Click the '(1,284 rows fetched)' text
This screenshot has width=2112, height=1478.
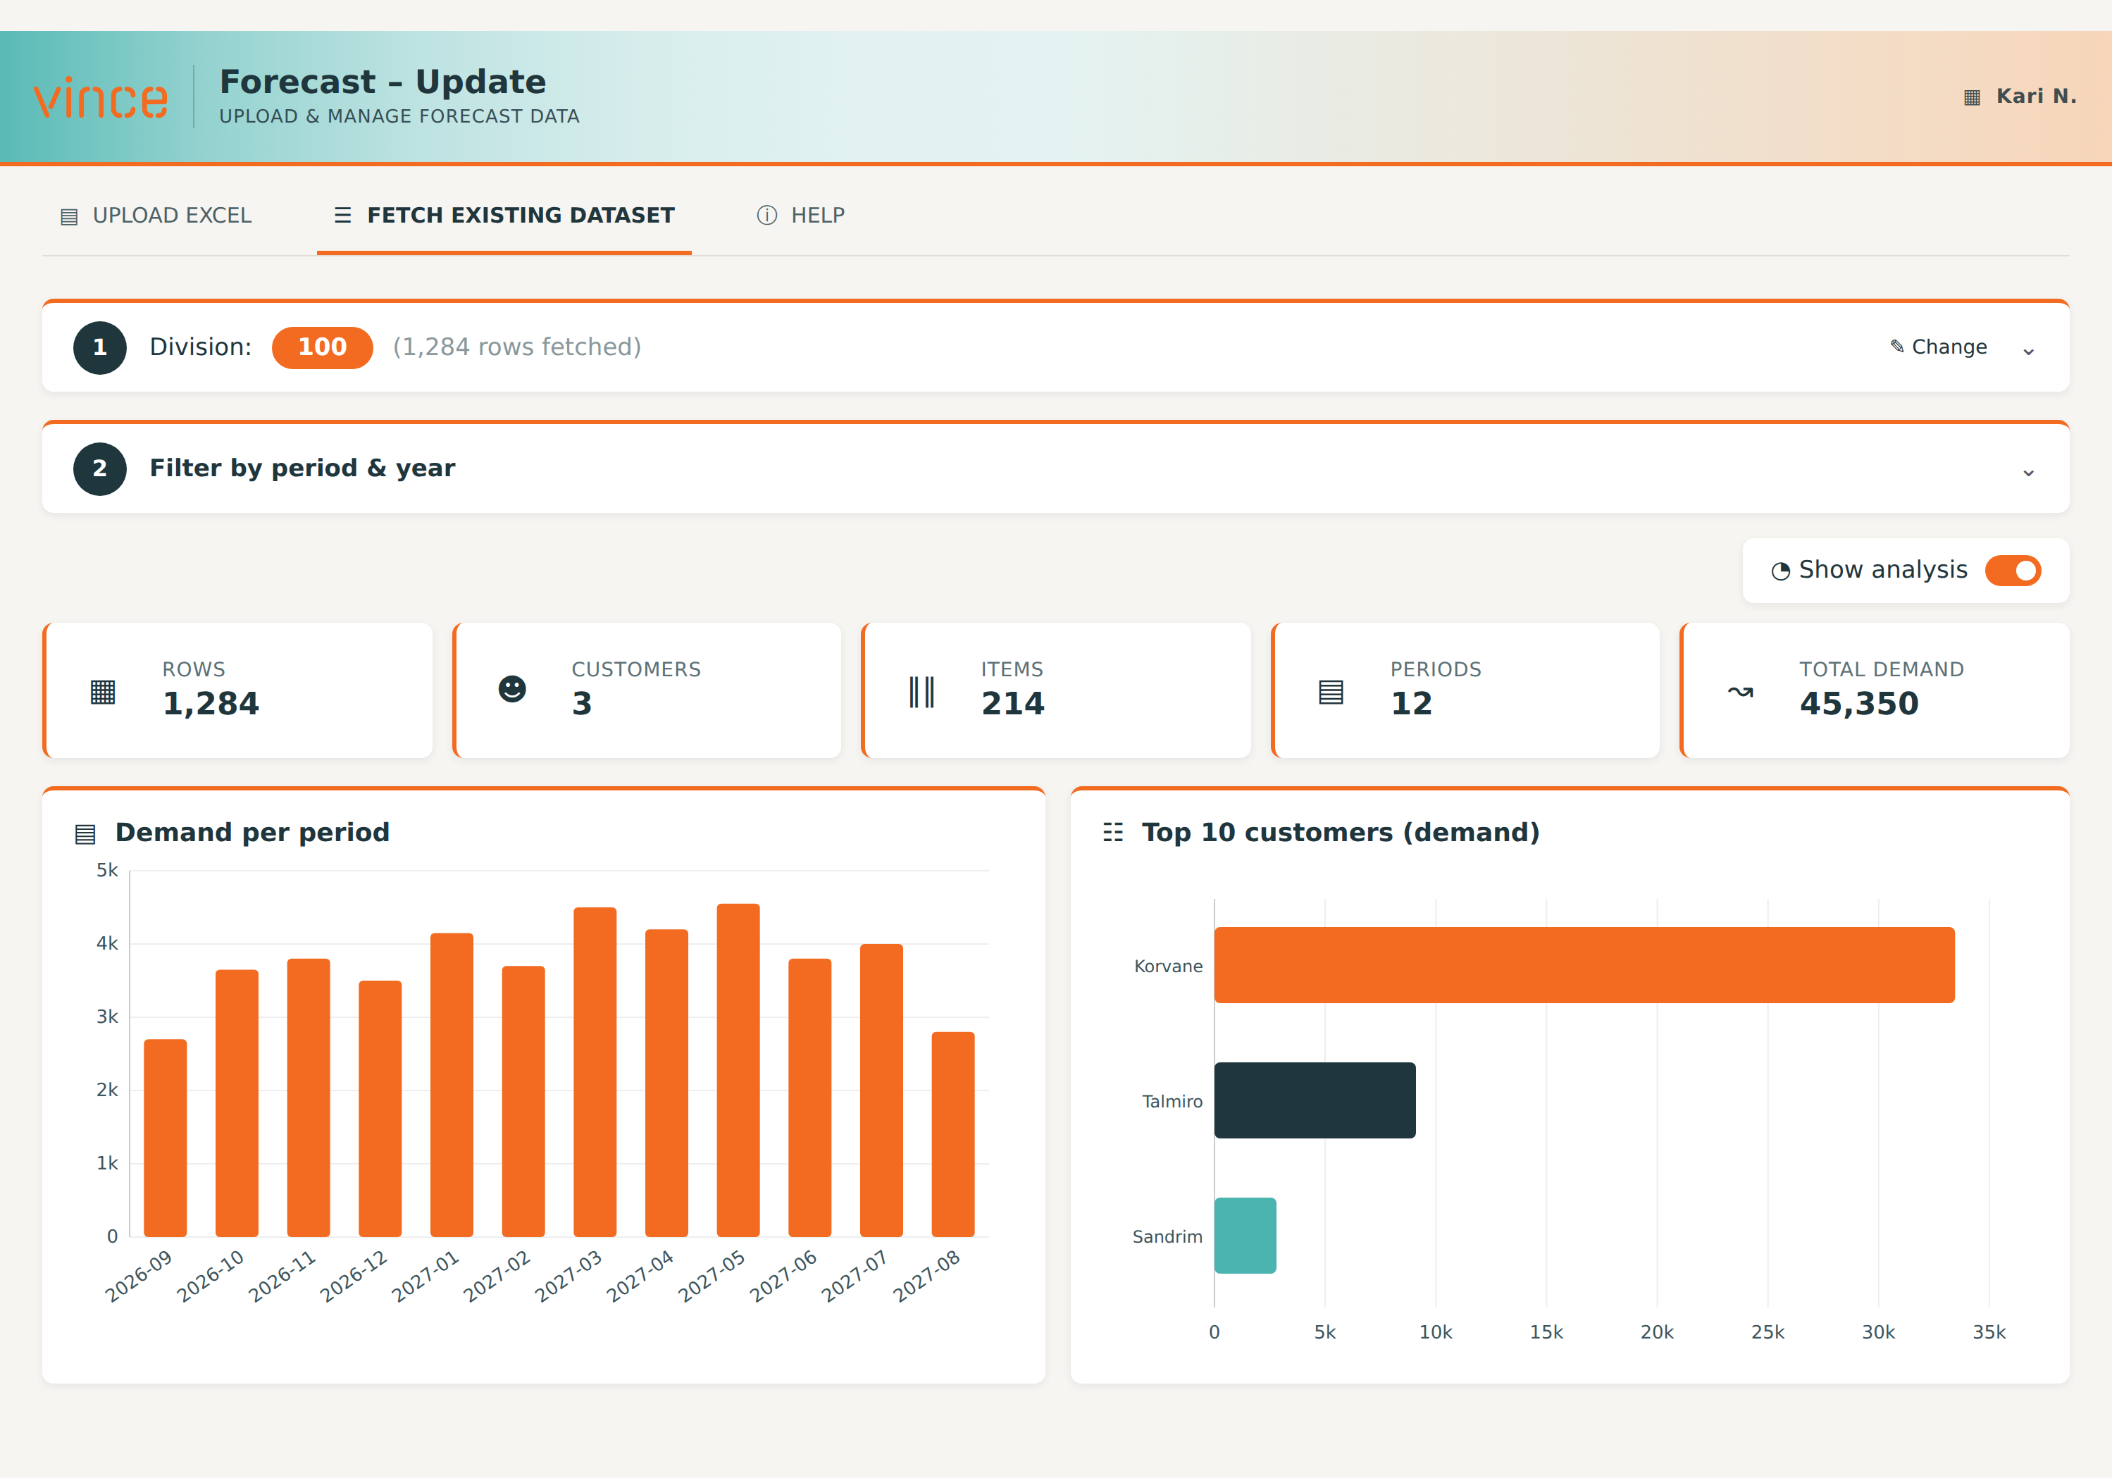coord(517,347)
